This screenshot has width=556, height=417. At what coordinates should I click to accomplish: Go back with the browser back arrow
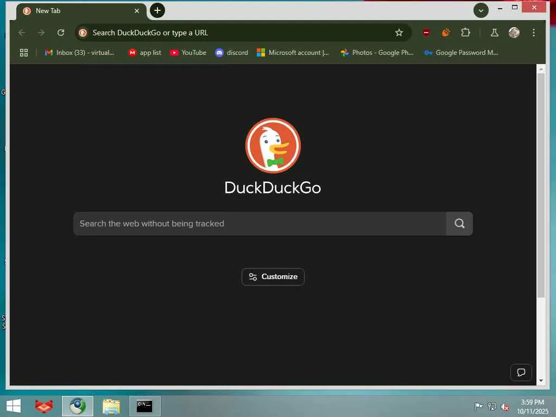pyautogui.click(x=22, y=33)
